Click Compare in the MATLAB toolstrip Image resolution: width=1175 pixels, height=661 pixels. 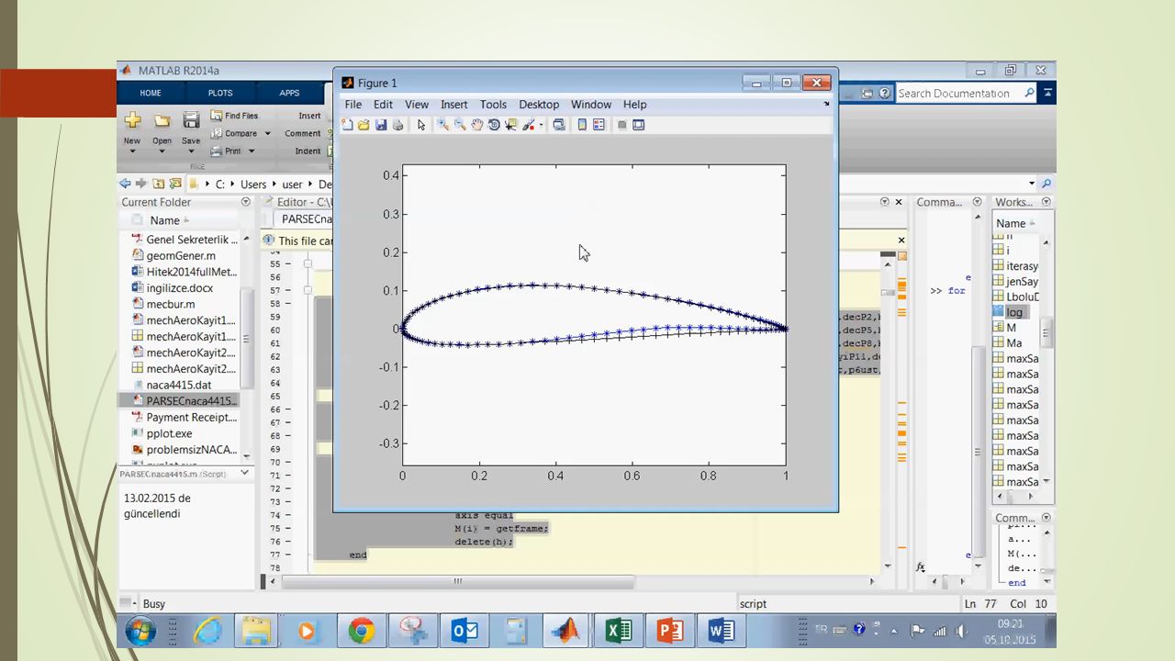pyautogui.click(x=234, y=133)
